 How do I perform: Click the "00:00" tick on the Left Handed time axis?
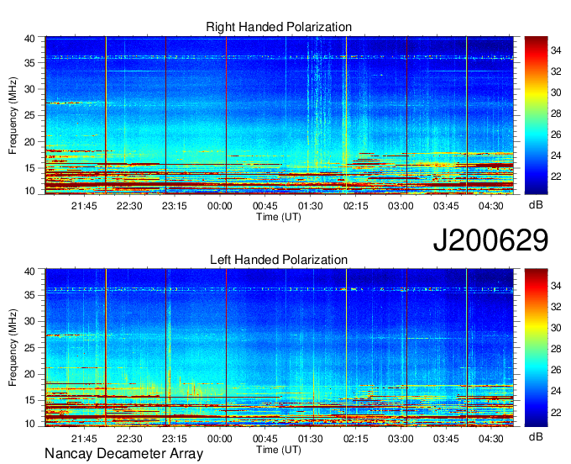pyautogui.click(x=220, y=439)
